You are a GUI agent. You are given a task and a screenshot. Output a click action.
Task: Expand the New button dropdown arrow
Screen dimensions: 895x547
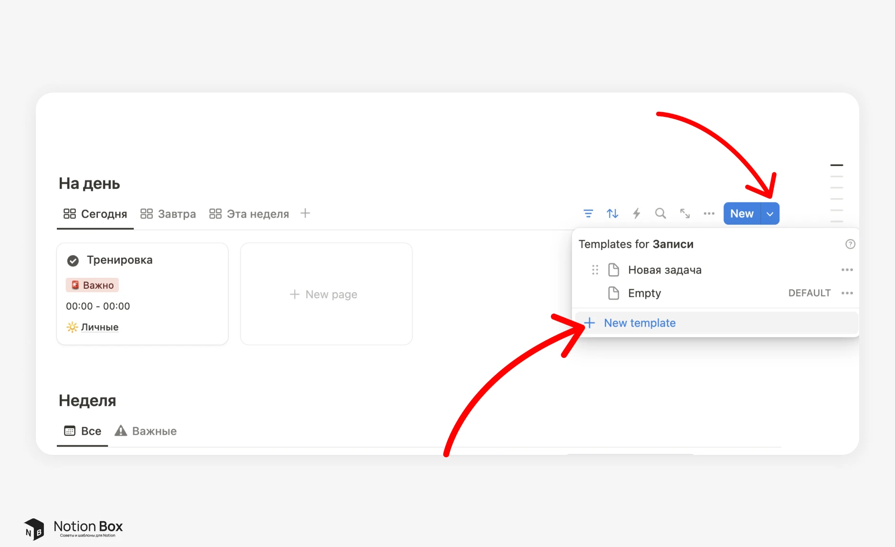tap(770, 214)
